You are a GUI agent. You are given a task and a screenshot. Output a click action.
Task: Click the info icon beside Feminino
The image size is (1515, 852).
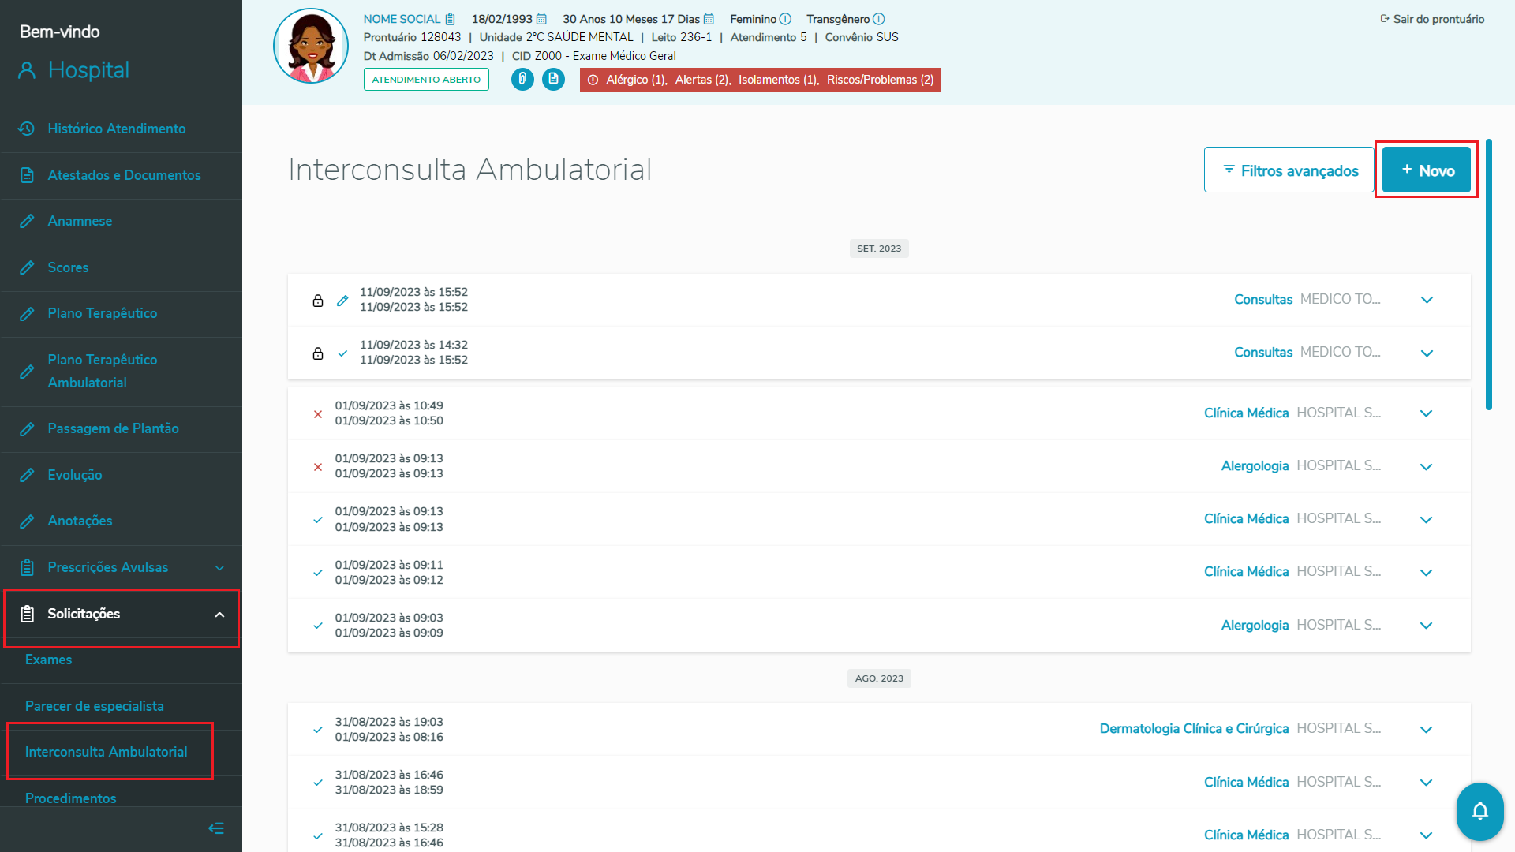(785, 19)
